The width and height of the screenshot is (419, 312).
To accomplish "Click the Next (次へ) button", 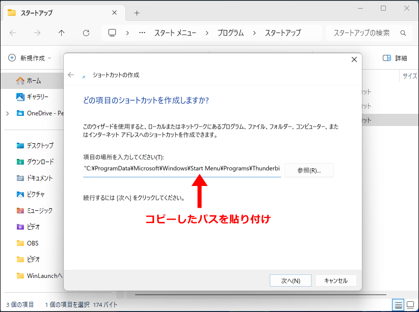I will pos(291,280).
